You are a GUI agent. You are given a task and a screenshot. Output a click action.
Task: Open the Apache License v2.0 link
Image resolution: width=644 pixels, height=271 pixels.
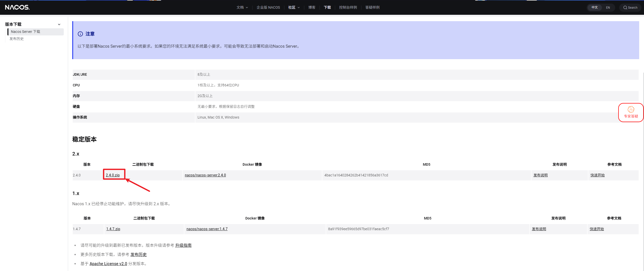[x=108, y=264]
